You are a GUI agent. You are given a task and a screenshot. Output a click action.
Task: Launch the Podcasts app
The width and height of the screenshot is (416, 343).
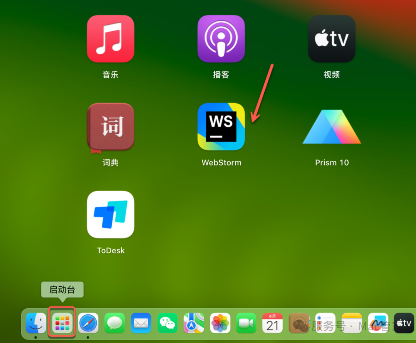pos(221,39)
